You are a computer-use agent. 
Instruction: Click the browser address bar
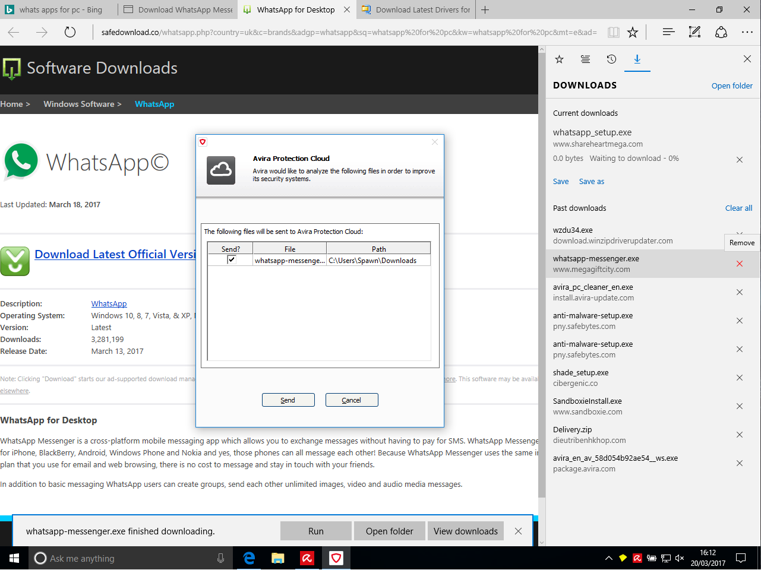coord(349,32)
